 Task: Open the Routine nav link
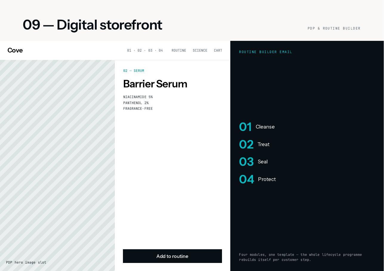point(179,50)
